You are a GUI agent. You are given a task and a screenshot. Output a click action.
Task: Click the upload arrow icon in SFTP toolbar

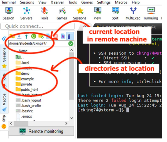click(x=27, y=36)
